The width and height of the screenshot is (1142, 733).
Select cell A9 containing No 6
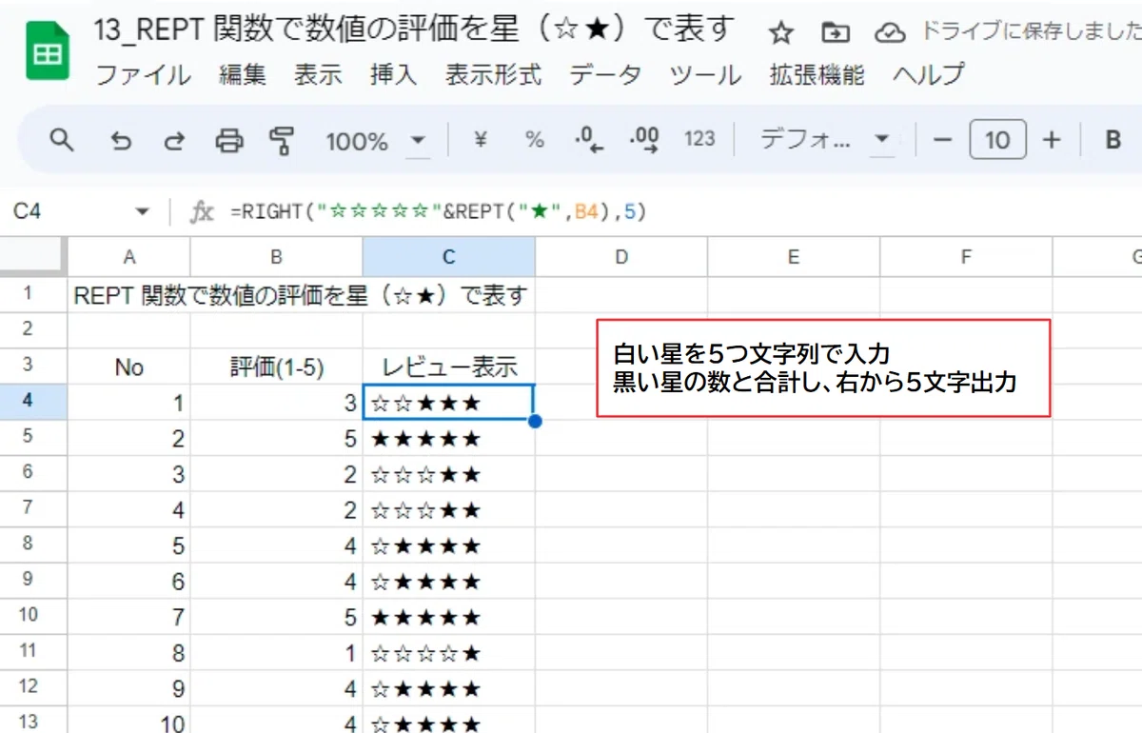click(x=129, y=582)
